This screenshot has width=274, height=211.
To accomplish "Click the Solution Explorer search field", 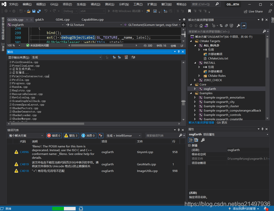I will (225, 32).
